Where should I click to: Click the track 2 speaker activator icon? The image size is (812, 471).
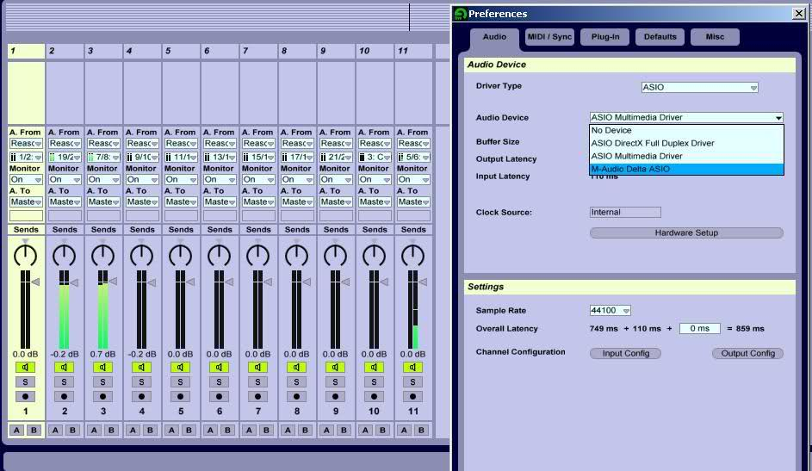click(65, 368)
